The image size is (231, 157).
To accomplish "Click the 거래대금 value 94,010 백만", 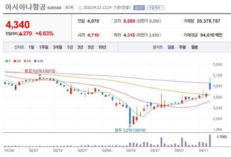I will point(211,35).
